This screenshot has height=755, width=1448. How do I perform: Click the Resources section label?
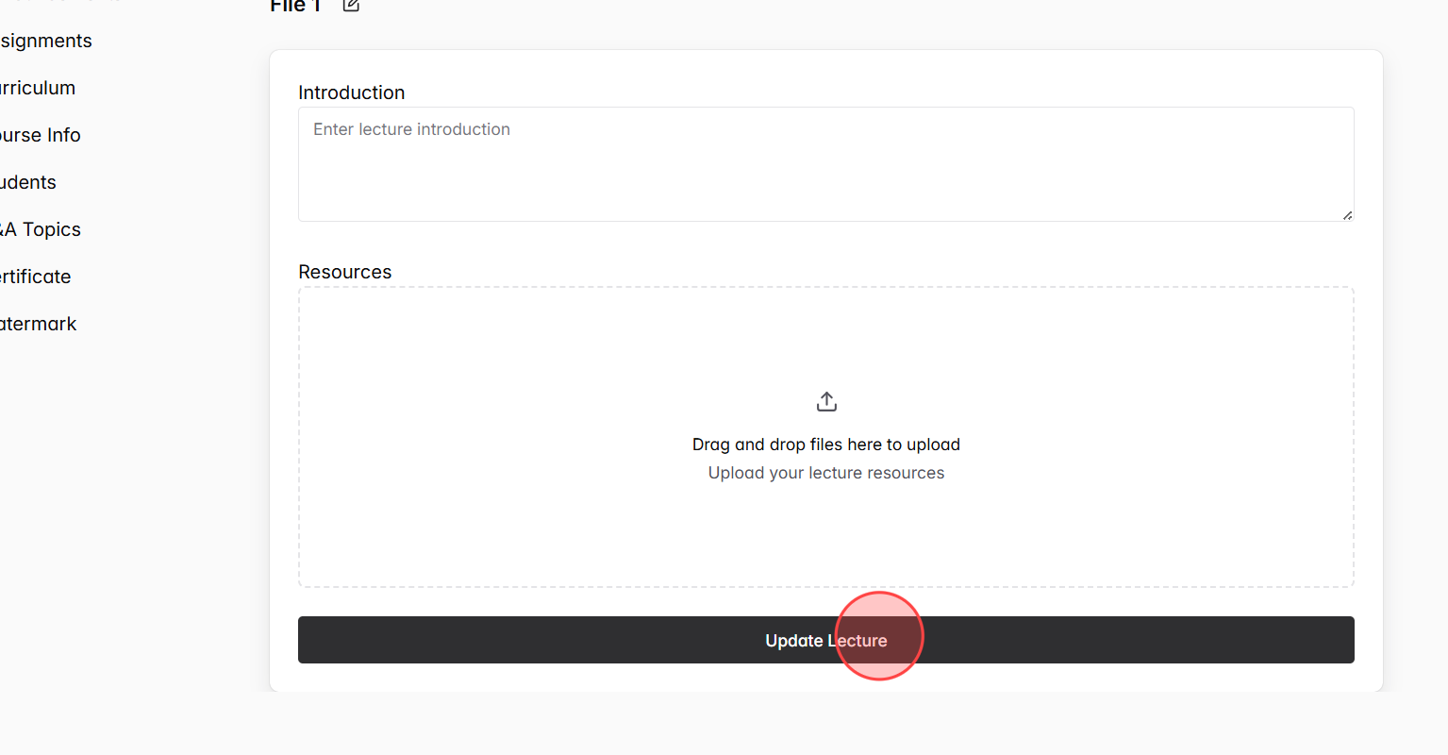(344, 272)
